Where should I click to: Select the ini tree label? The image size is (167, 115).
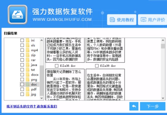click(33, 40)
